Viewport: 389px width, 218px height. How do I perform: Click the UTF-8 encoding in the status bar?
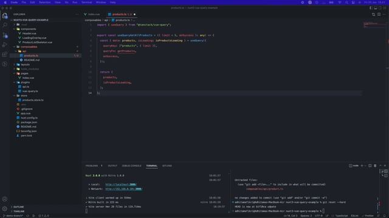[x=318, y=216]
